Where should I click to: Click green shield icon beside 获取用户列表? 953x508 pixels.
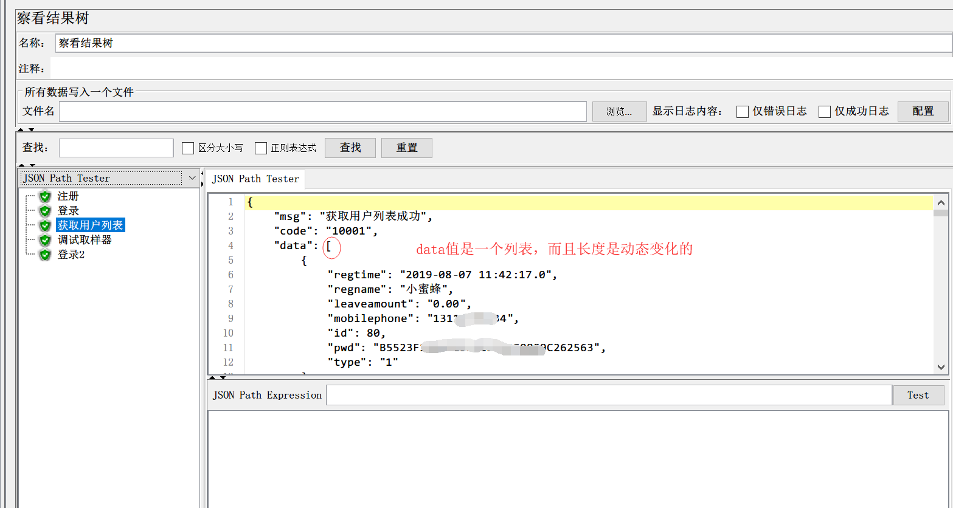coord(44,225)
